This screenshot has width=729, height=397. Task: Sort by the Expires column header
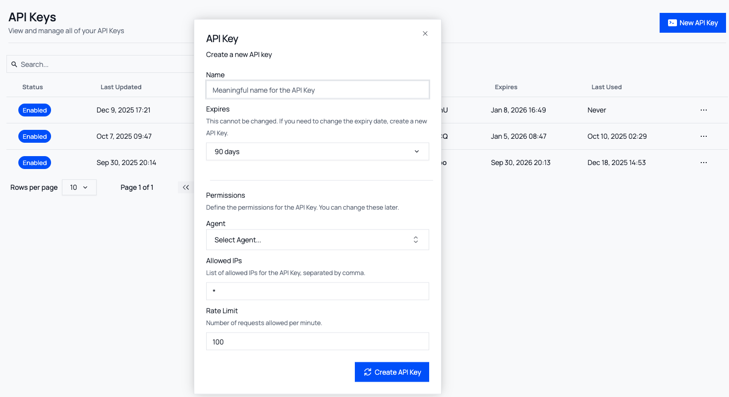coord(506,87)
